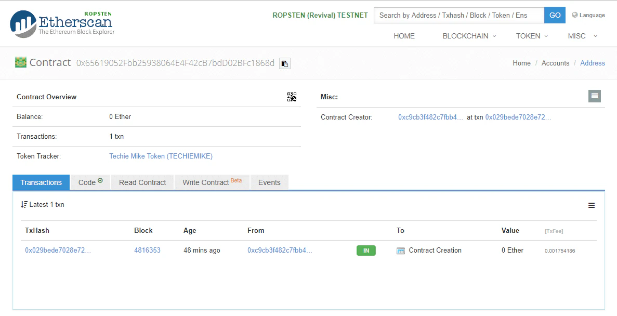Click the verified checkmark on Code tab

coord(100,181)
